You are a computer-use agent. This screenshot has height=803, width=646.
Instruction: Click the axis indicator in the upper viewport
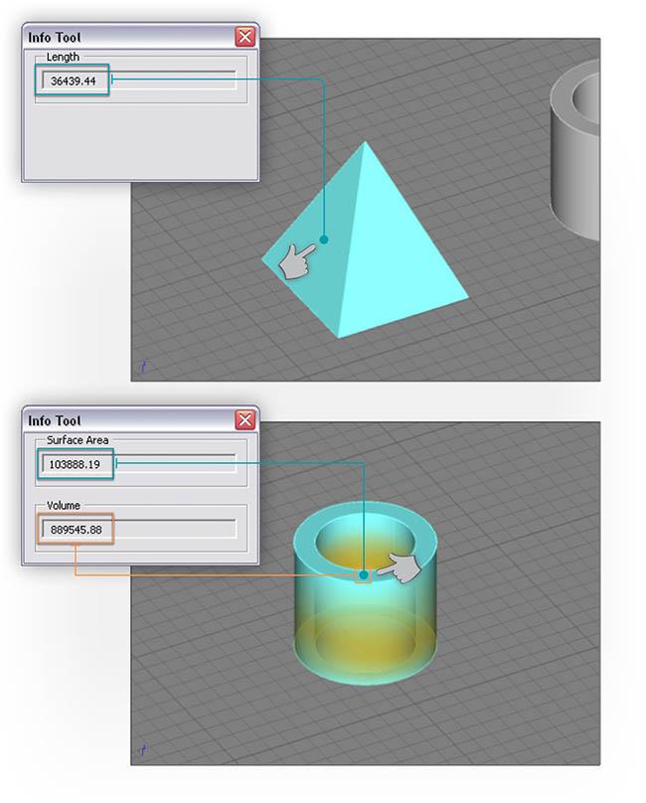click(x=144, y=367)
